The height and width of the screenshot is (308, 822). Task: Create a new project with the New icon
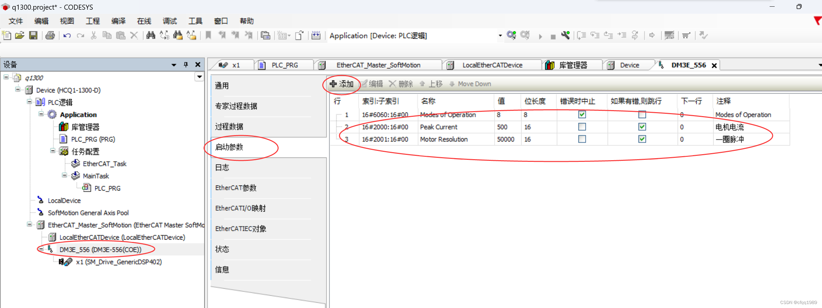tap(7, 35)
